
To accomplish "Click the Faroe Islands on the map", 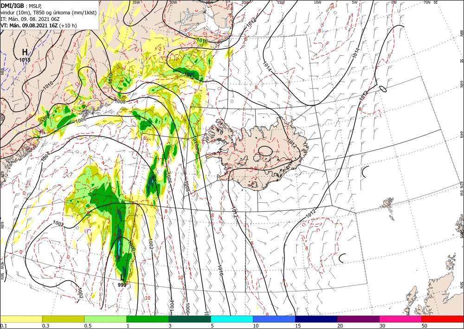I will [388, 208].
